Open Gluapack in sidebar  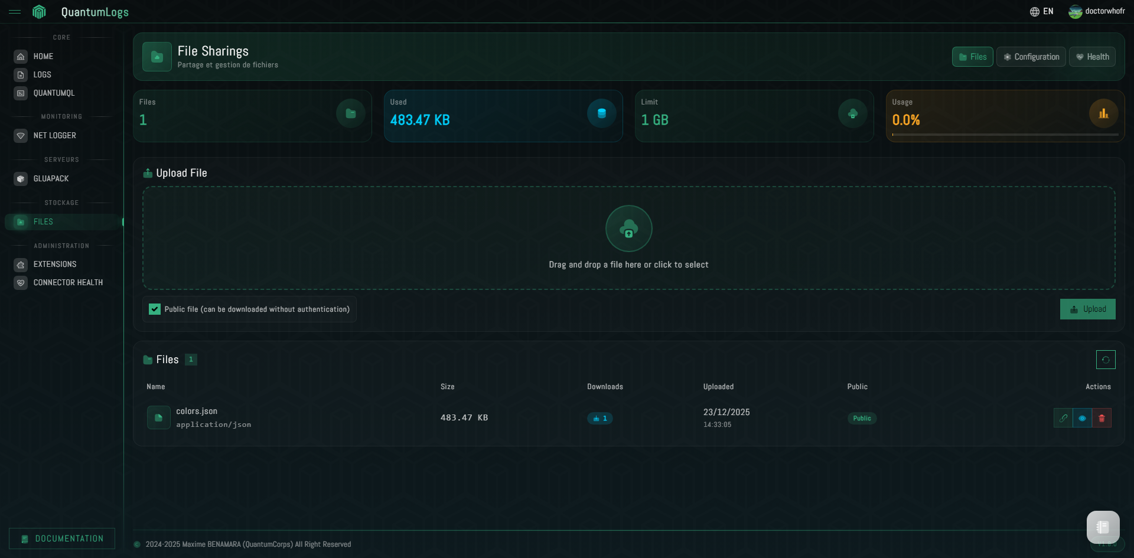62,179
